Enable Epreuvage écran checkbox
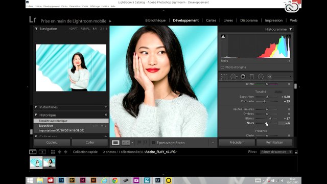327x184 pixels. point(153,143)
